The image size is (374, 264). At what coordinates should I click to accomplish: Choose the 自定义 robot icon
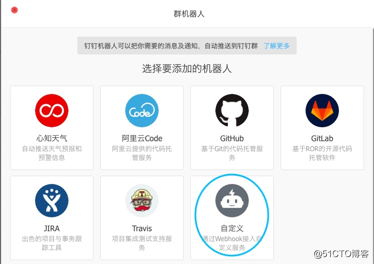click(x=232, y=201)
